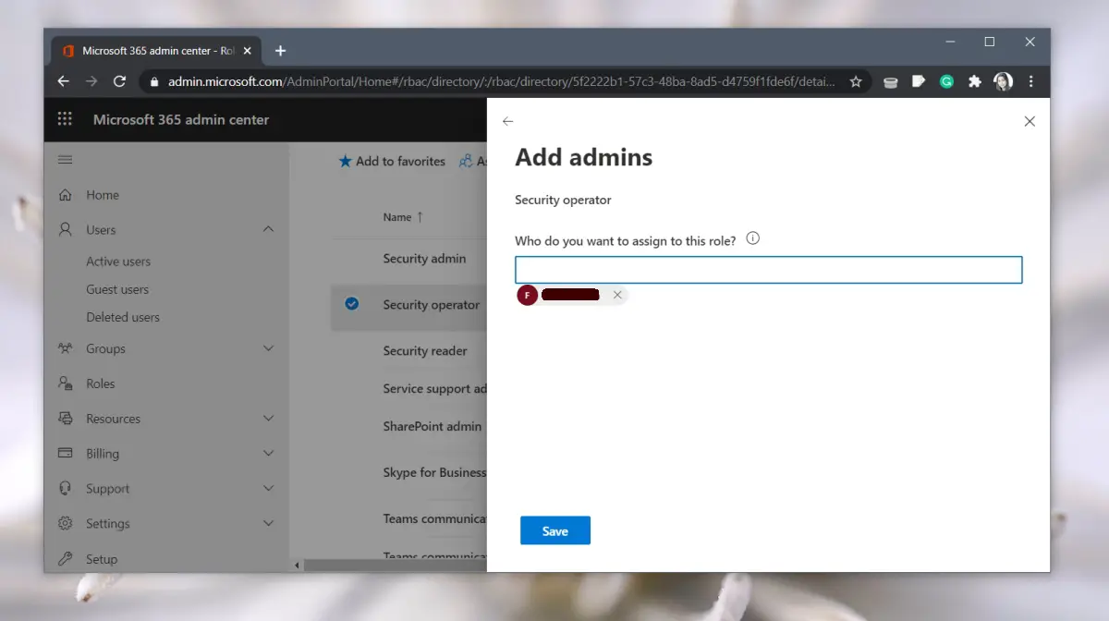Sort by Name column header
The height and width of the screenshot is (621, 1109).
pyautogui.click(x=403, y=217)
